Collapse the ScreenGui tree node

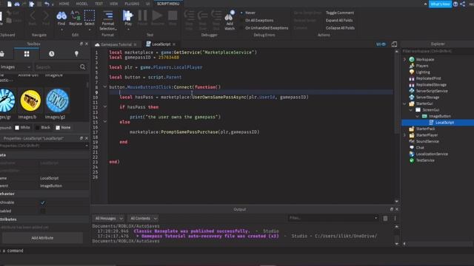[x=411, y=110]
